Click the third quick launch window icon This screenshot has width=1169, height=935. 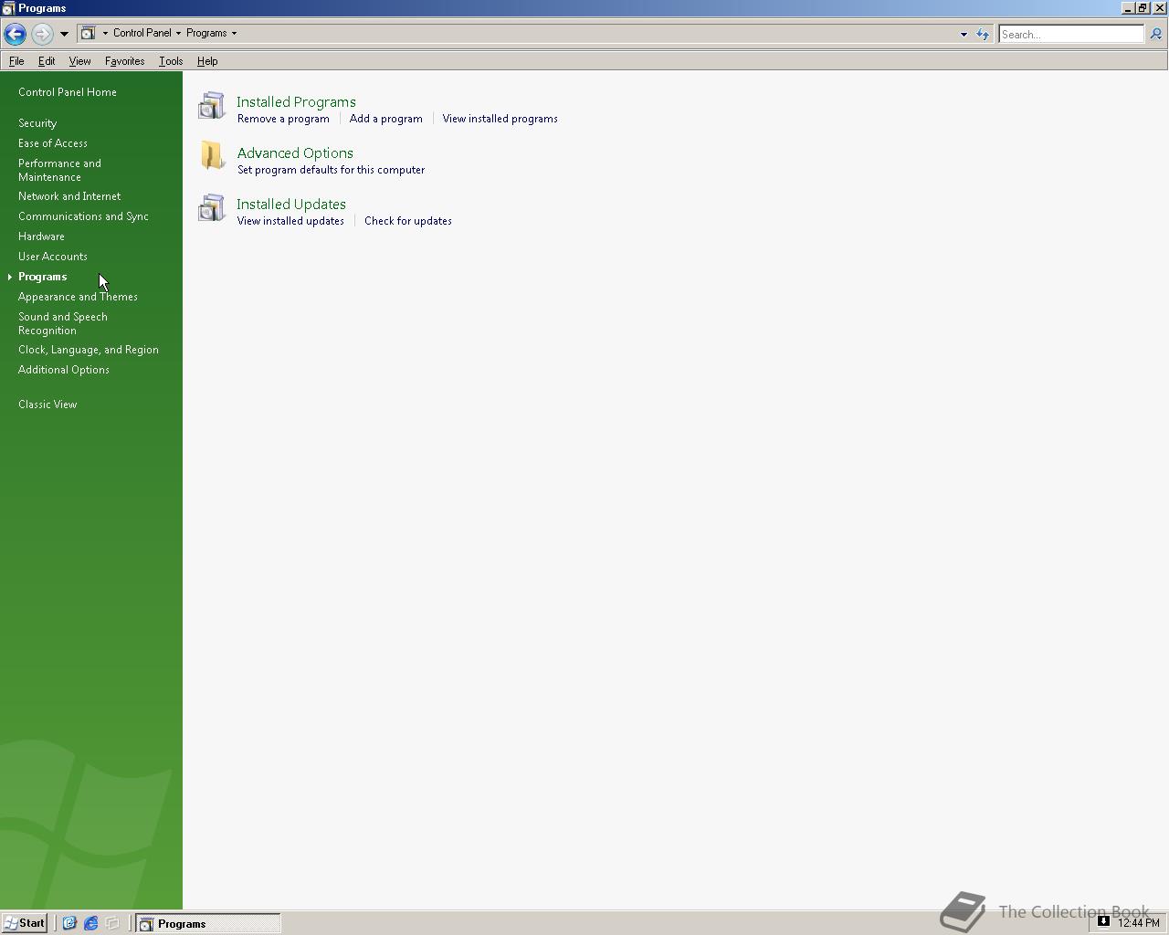coord(112,923)
